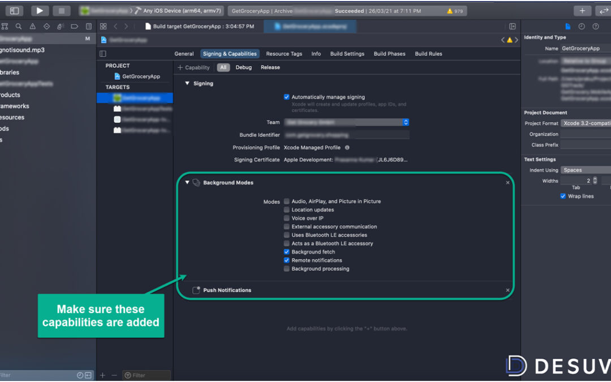Check Uses Bluetooth LE accessories

click(286, 235)
